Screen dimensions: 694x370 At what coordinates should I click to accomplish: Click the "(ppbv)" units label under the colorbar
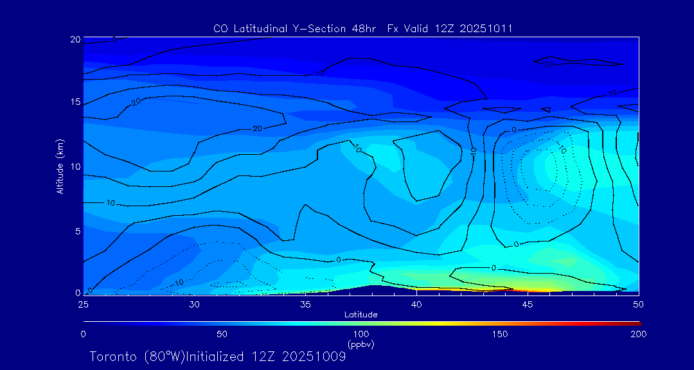360,344
